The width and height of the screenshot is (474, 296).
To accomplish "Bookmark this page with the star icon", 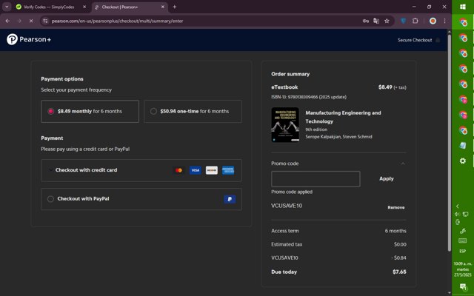I will pos(387,21).
